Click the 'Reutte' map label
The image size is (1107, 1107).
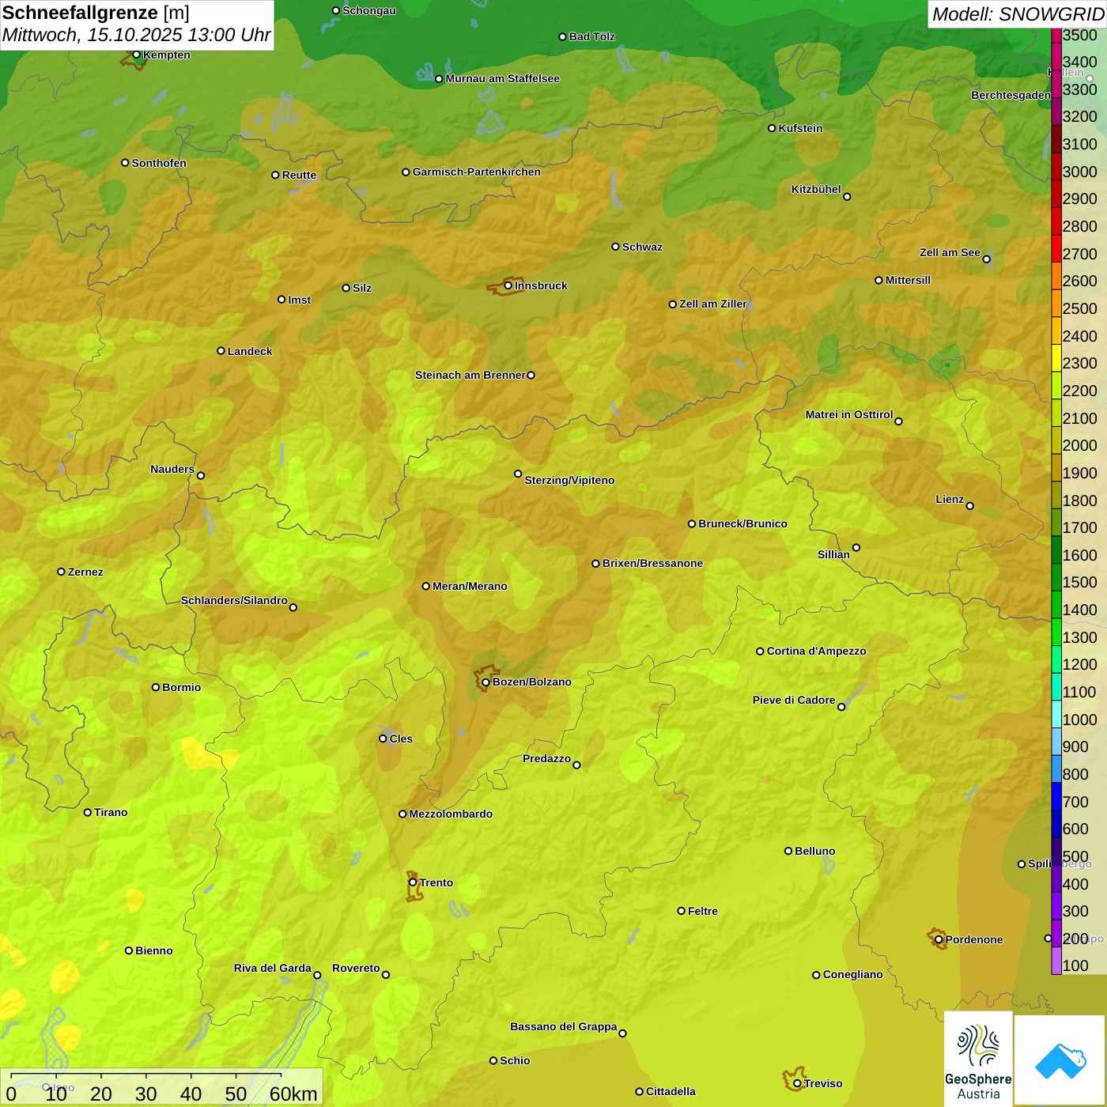tap(299, 175)
